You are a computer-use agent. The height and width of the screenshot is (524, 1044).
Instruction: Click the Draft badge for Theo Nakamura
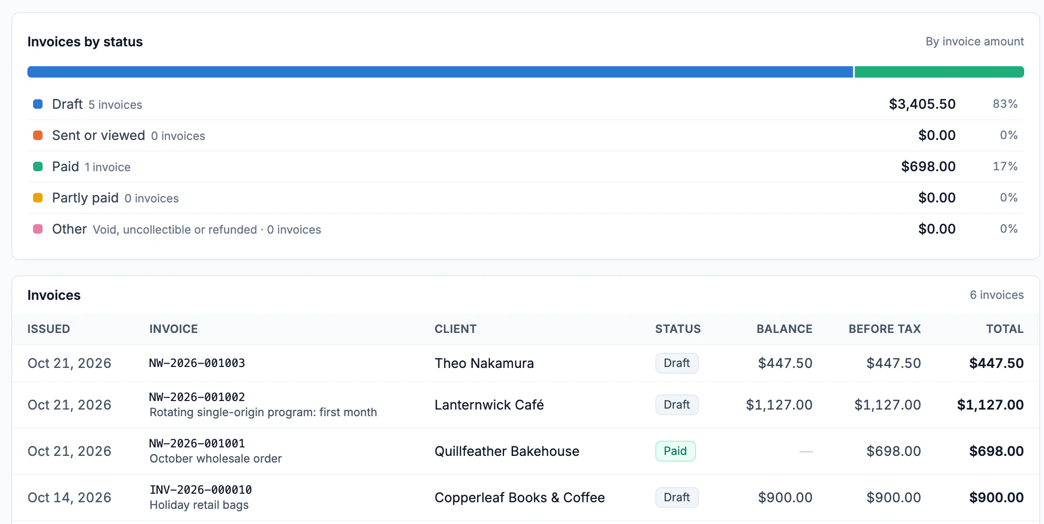[677, 363]
